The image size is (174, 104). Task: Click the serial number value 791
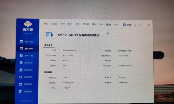[64, 66]
